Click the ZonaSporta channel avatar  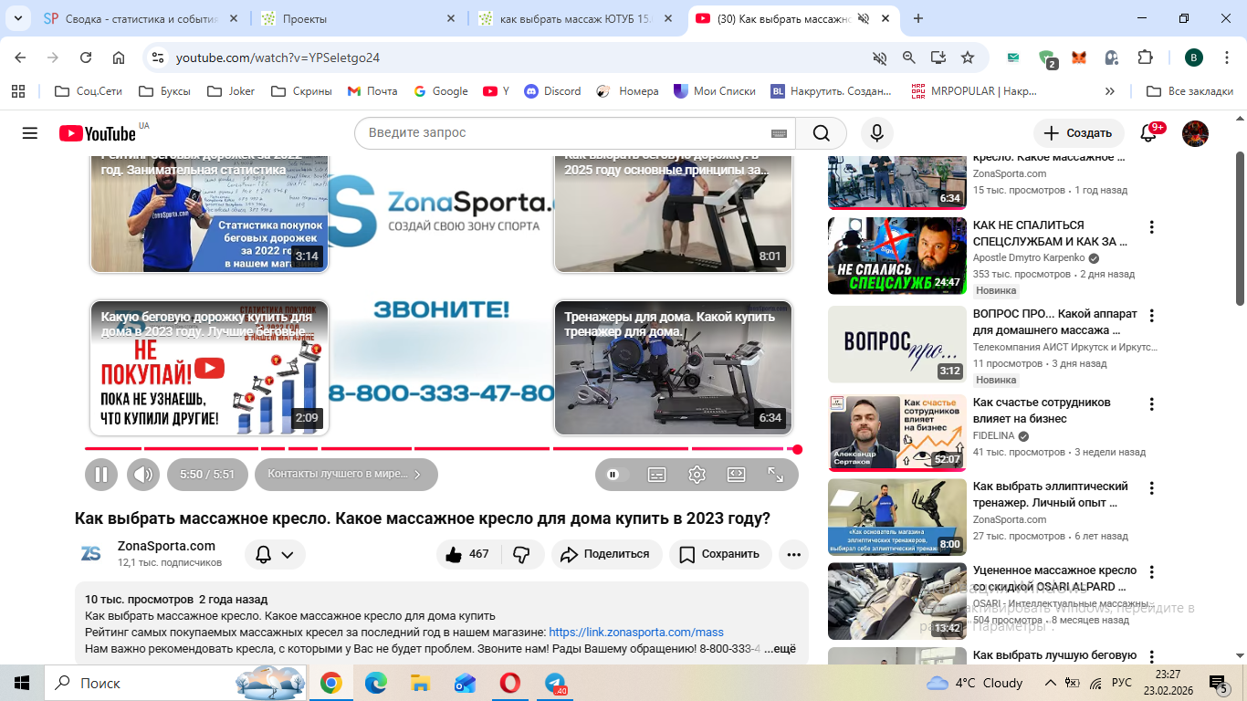[x=91, y=553]
